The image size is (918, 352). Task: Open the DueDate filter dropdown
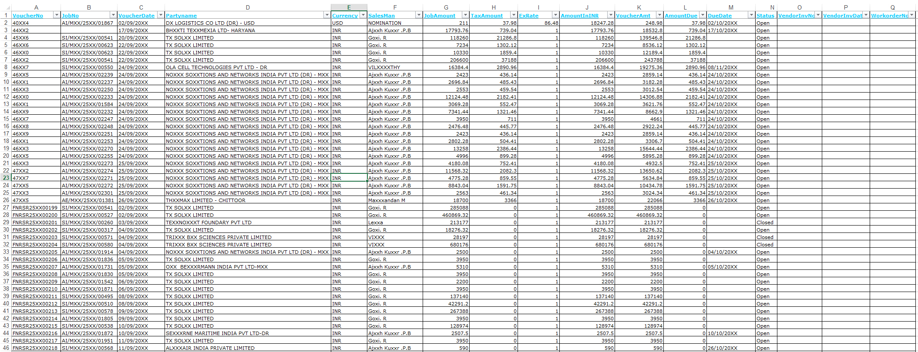[x=751, y=15]
